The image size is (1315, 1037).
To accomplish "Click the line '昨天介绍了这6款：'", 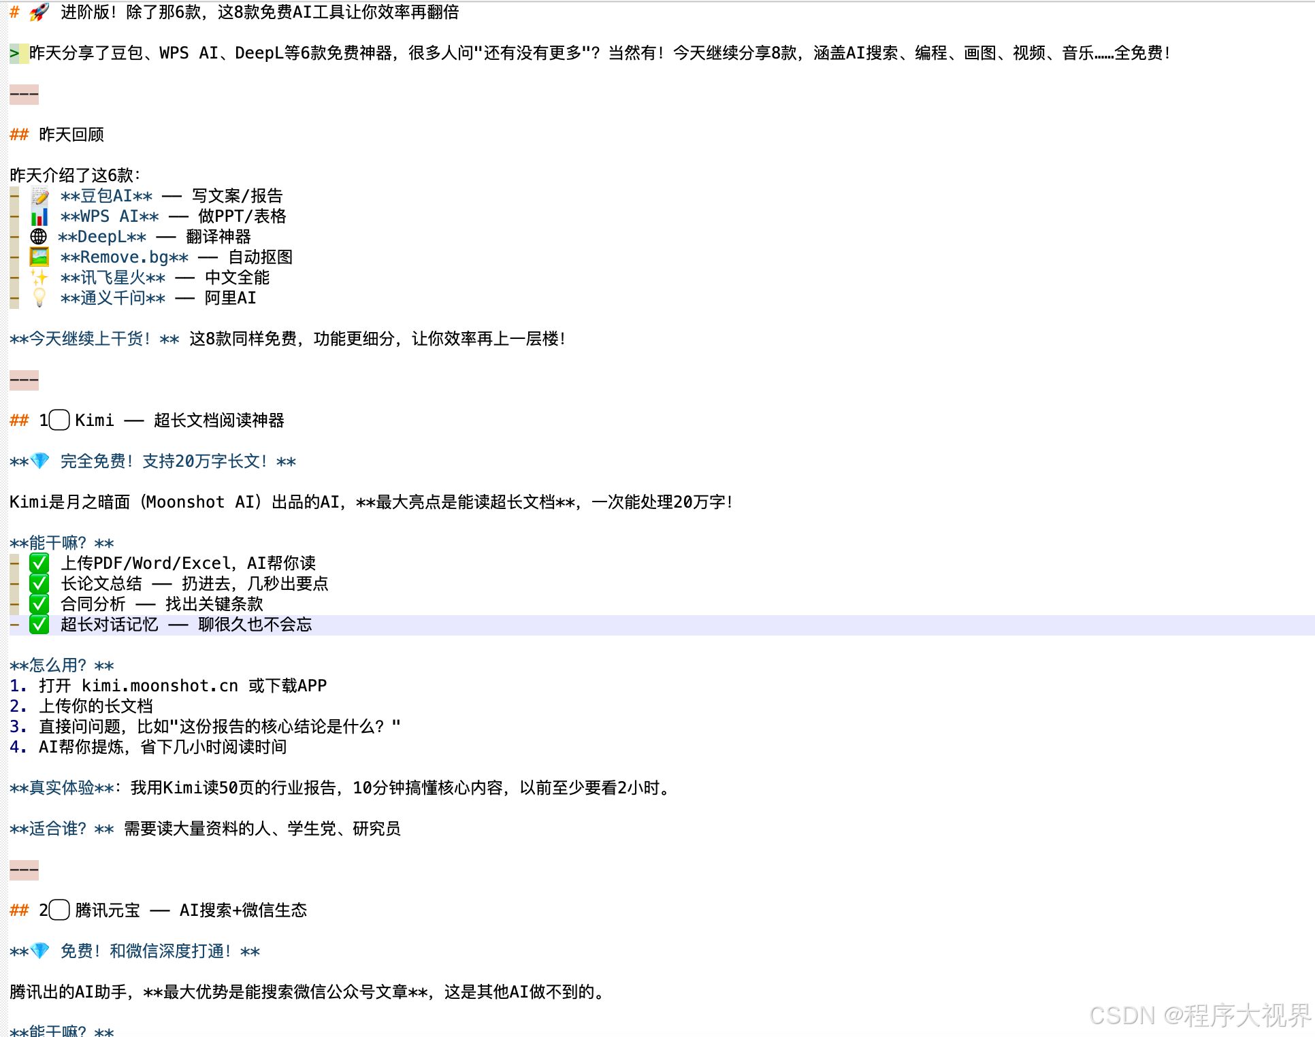I will (76, 176).
